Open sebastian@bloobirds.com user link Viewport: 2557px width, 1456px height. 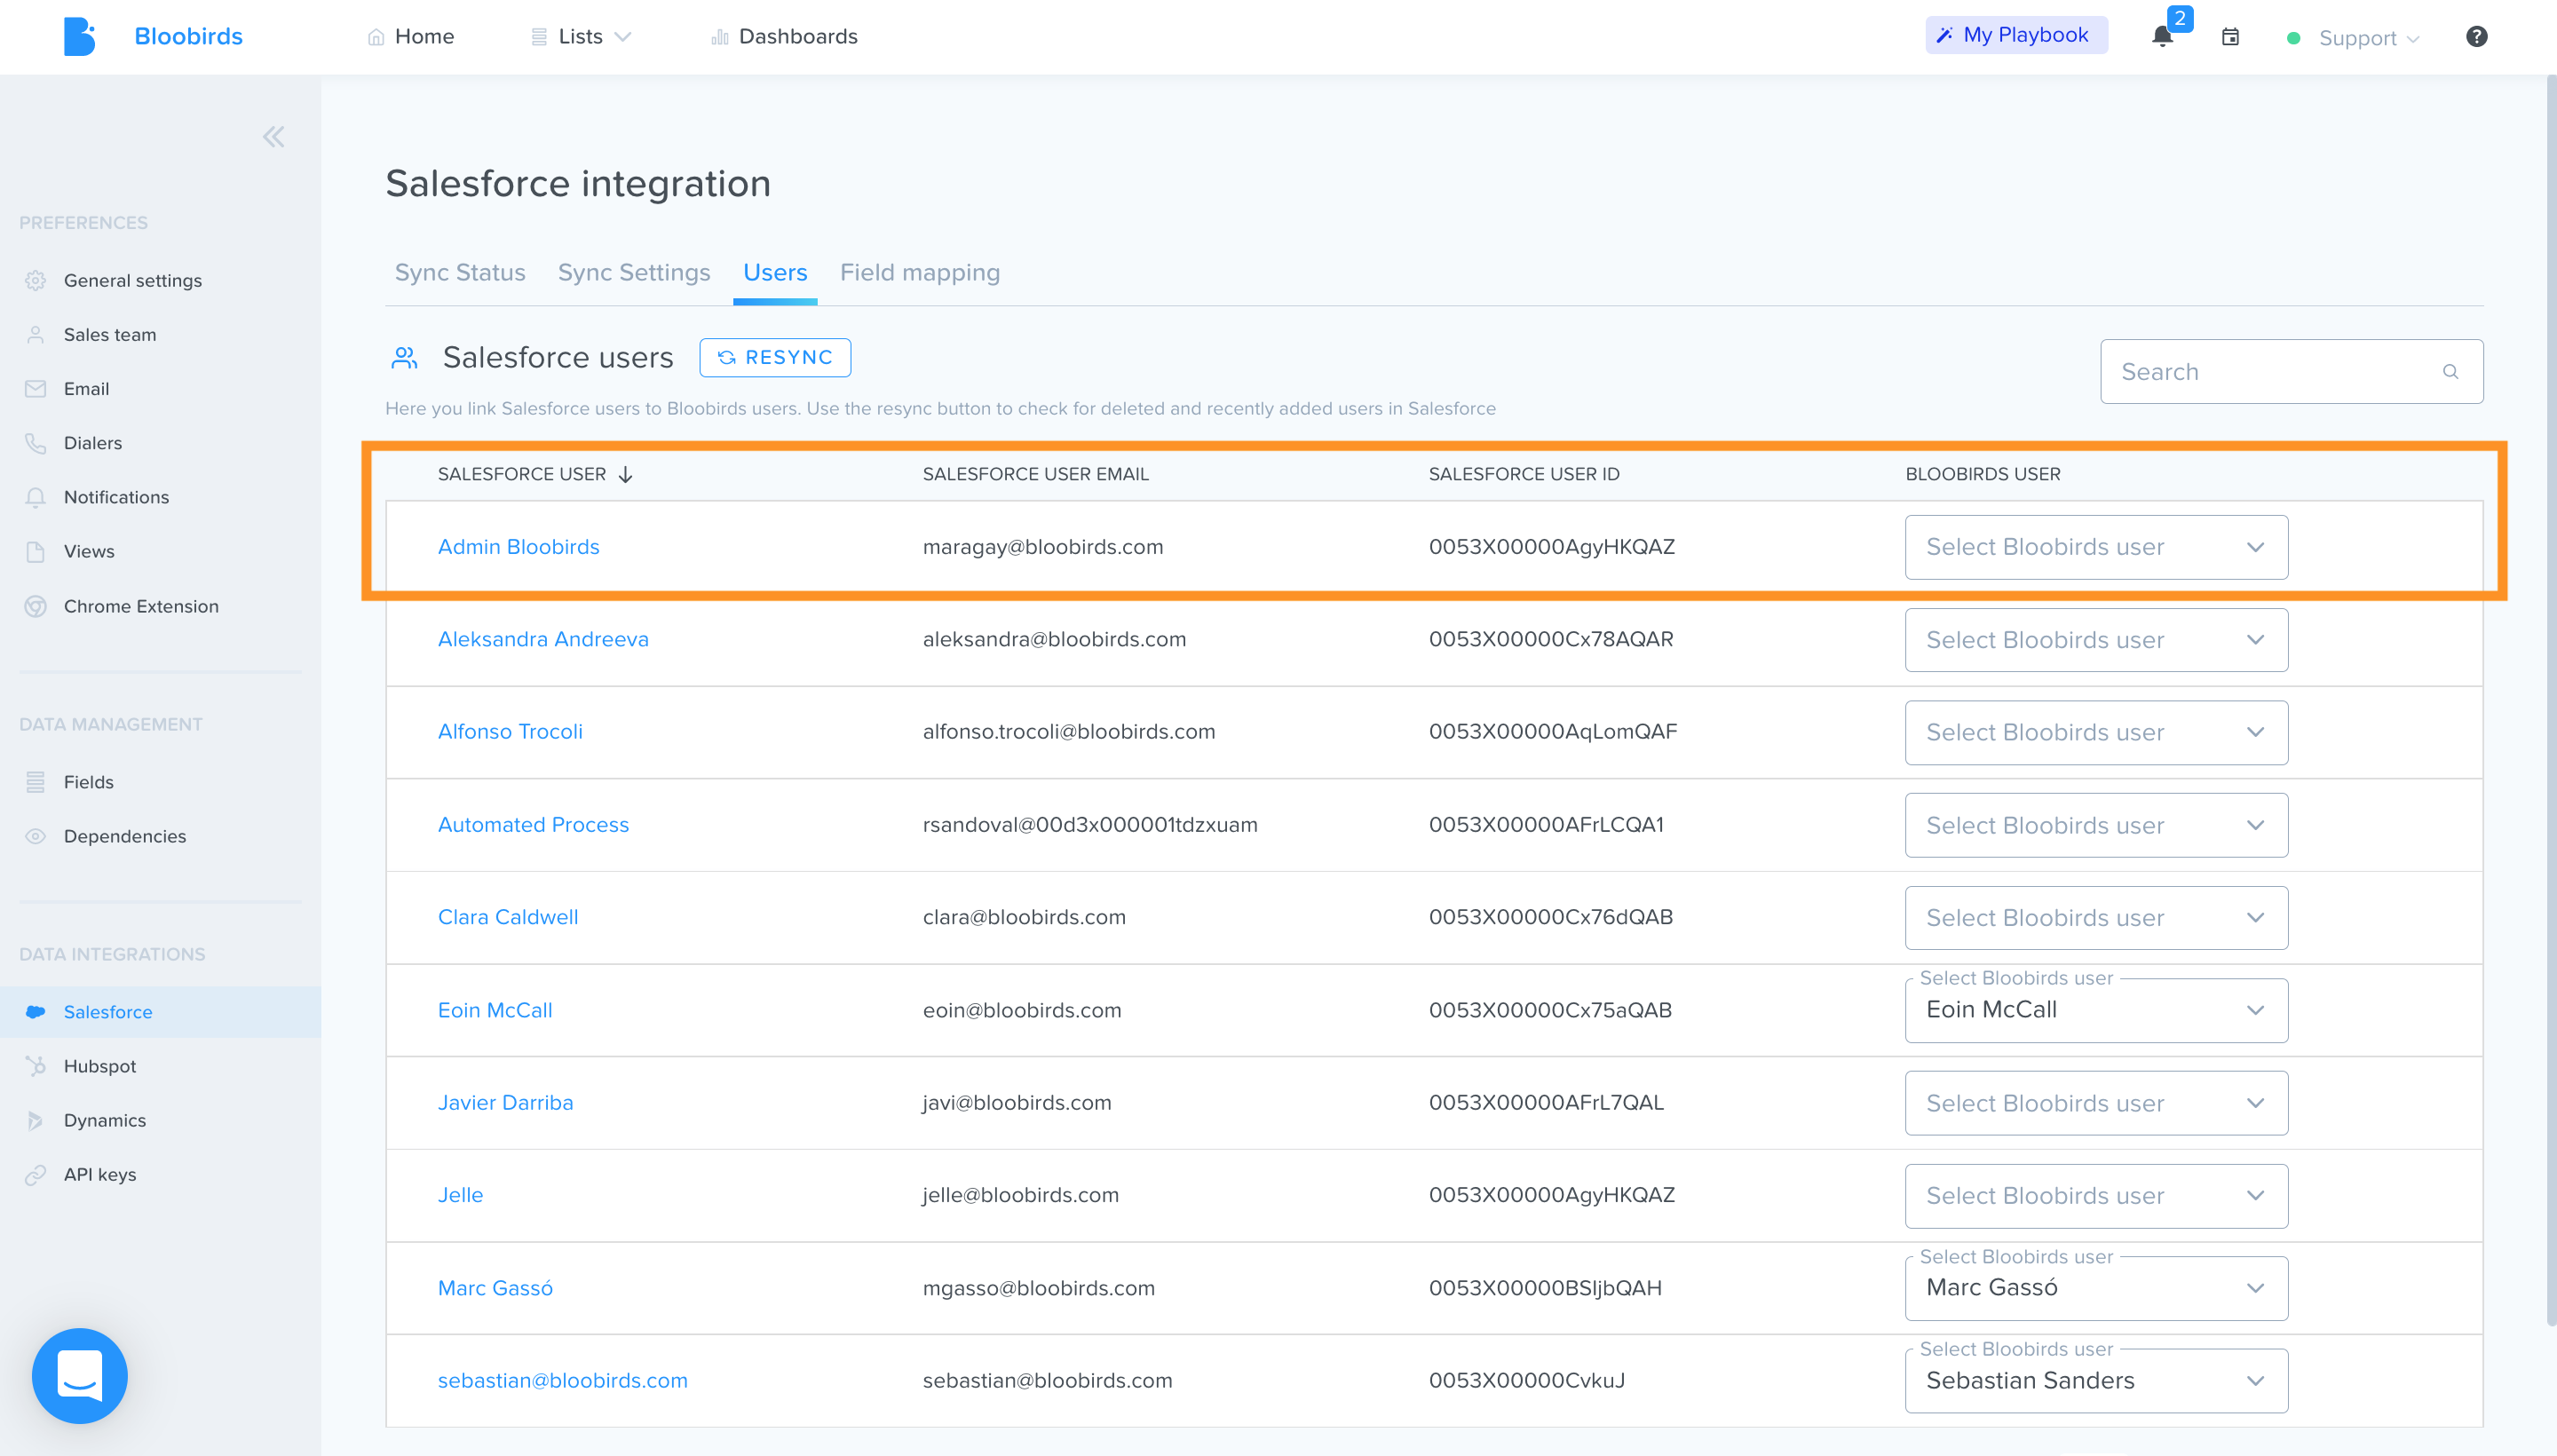pyautogui.click(x=562, y=1381)
